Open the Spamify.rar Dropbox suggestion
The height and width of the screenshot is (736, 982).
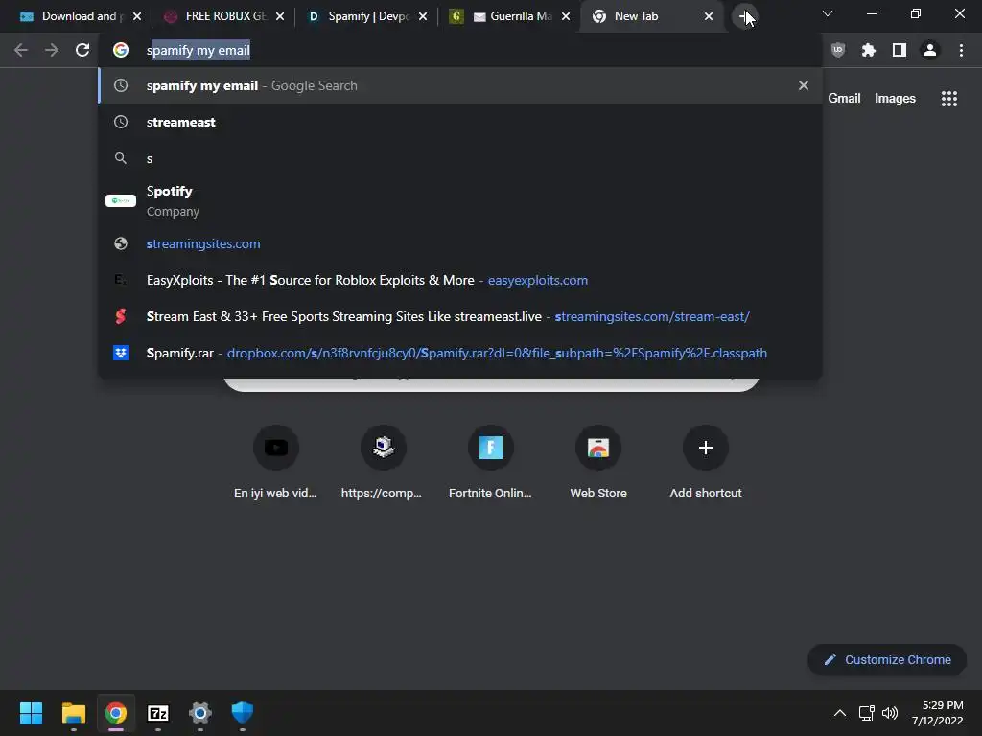point(460,353)
